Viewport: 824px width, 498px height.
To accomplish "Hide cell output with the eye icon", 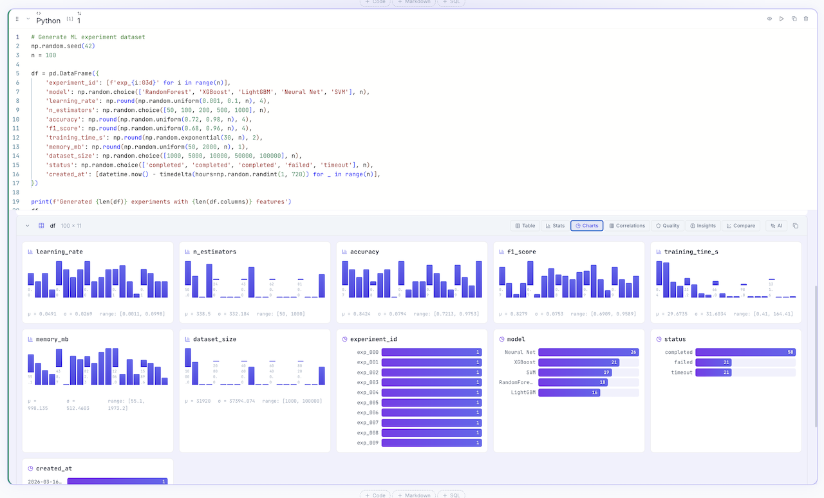I will [x=769, y=19].
